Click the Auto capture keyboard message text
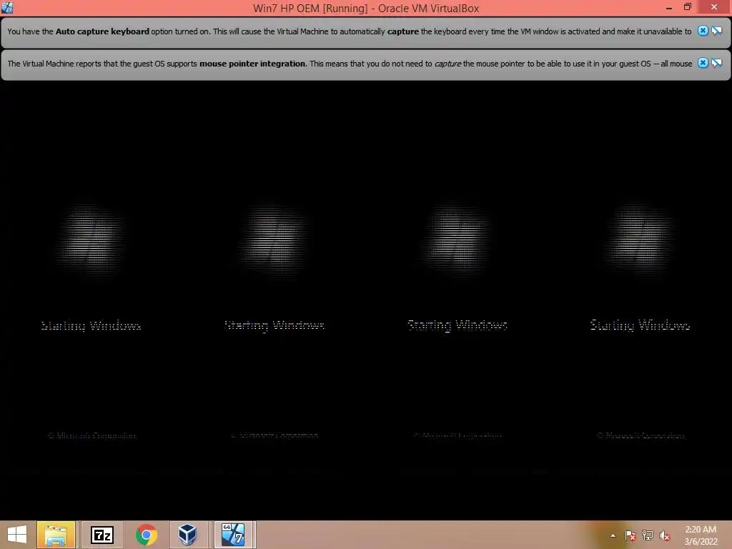This screenshot has height=549, width=732. [x=349, y=31]
